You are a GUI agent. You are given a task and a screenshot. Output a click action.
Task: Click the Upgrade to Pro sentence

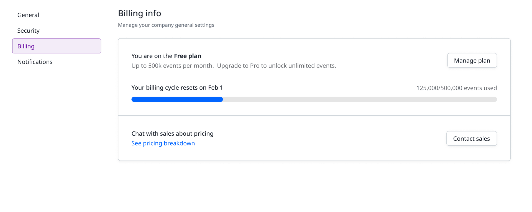click(x=276, y=66)
